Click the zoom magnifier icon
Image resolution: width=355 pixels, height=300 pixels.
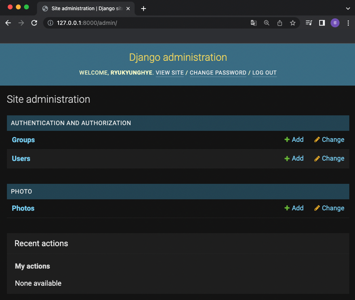click(267, 23)
